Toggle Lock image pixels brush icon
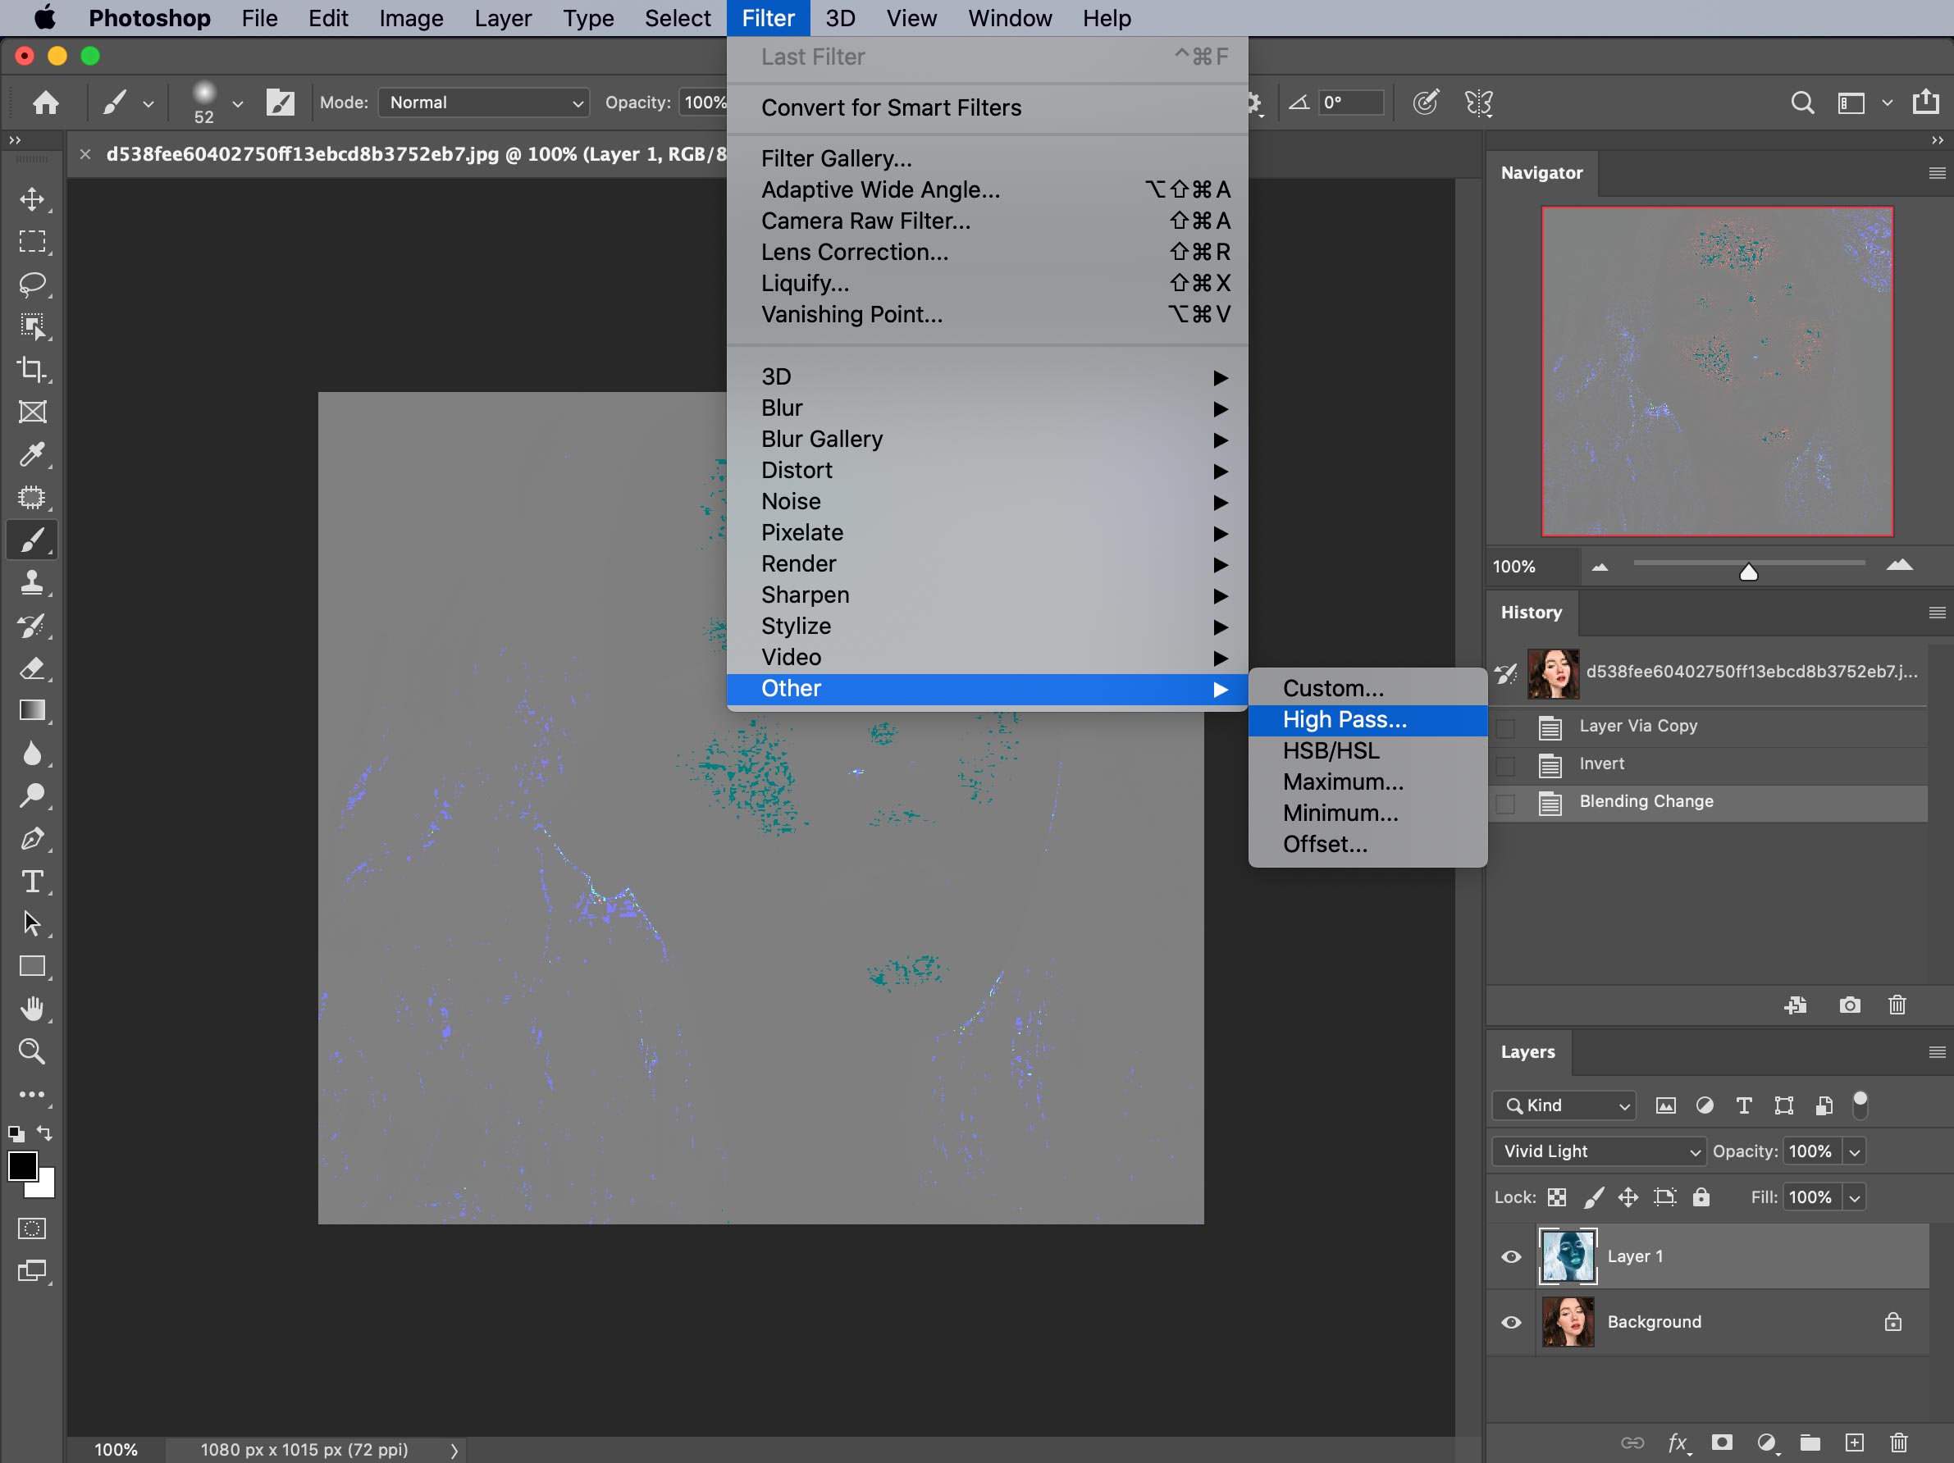 (x=1593, y=1198)
